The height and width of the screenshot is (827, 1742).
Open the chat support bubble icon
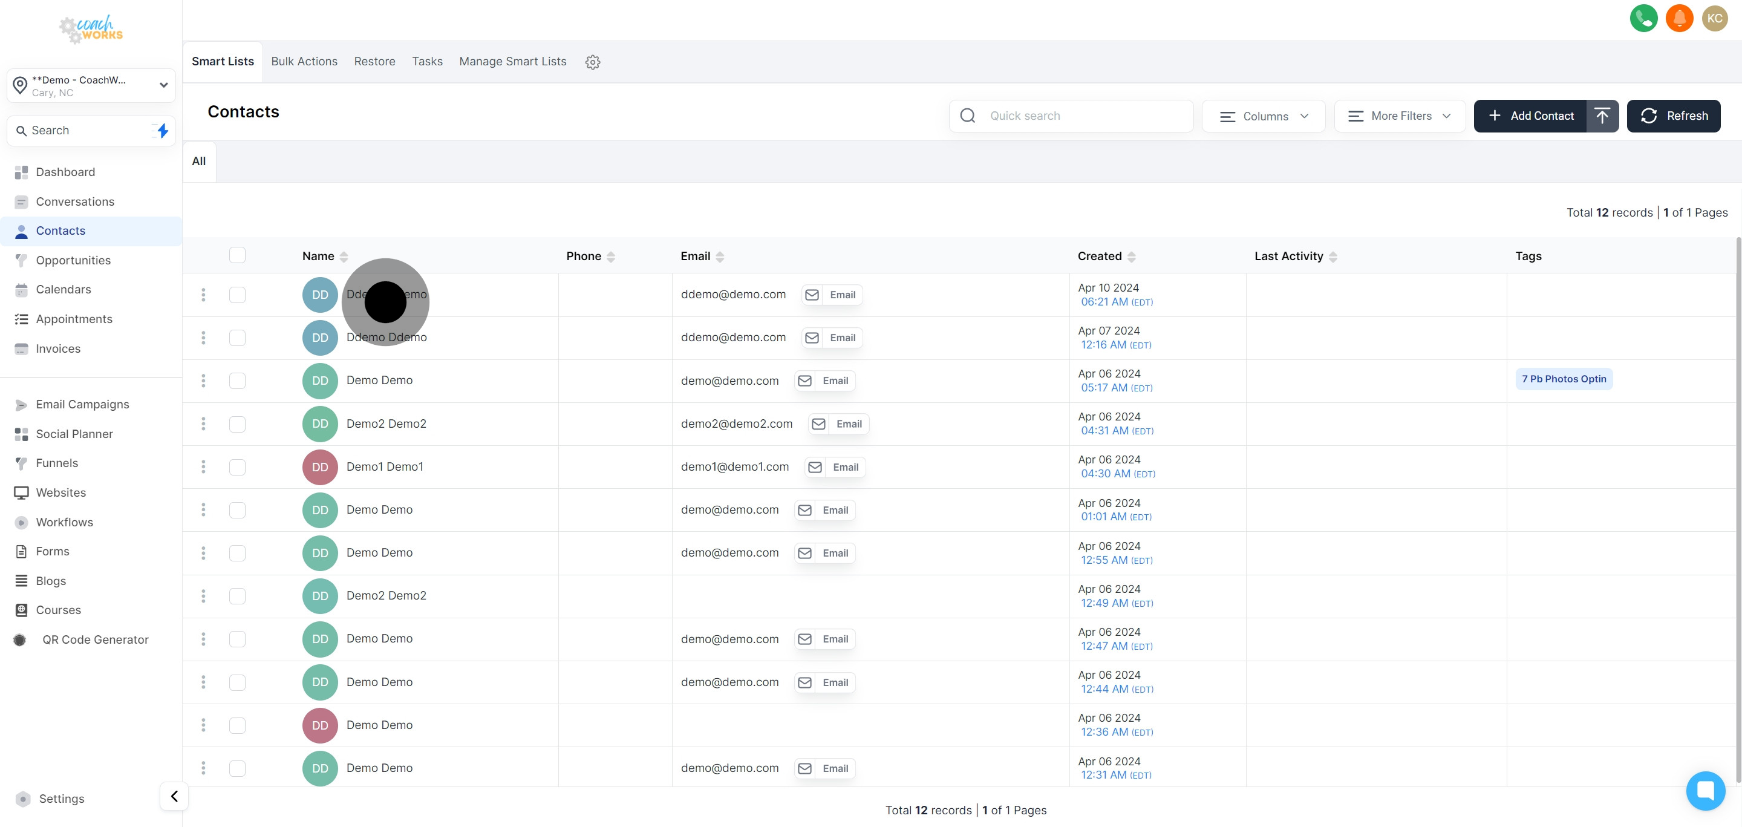click(x=1705, y=790)
